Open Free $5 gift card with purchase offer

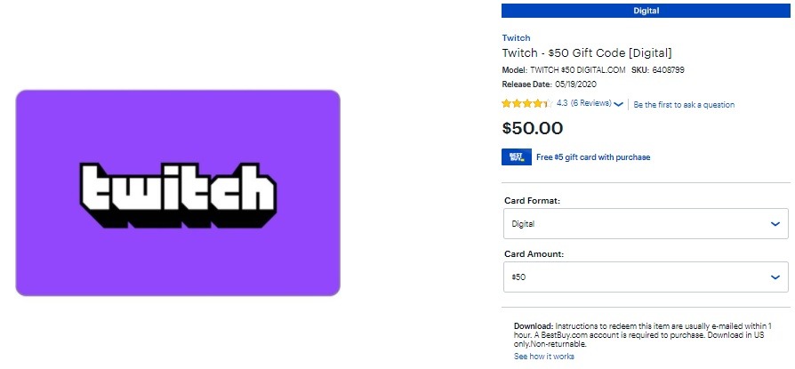coord(593,157)
